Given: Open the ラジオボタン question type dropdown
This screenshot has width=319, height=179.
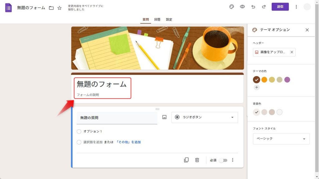Looking at the screenshot, I should click(x=204, y=117).
